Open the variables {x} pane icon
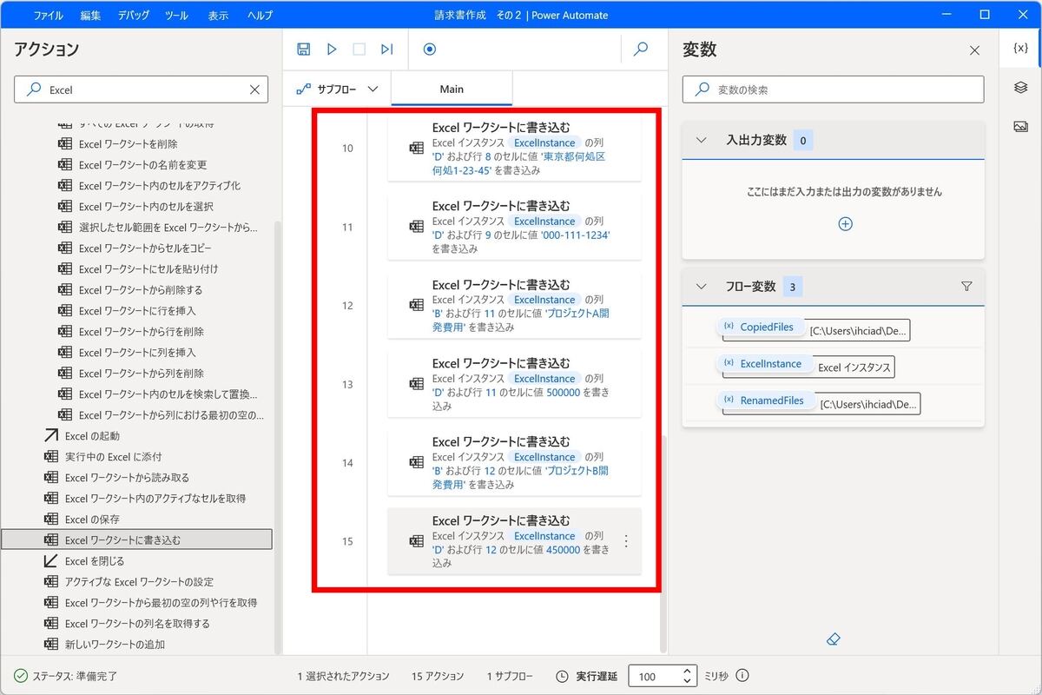The width and height of the screenshot is (1042, 695). 1021,49
